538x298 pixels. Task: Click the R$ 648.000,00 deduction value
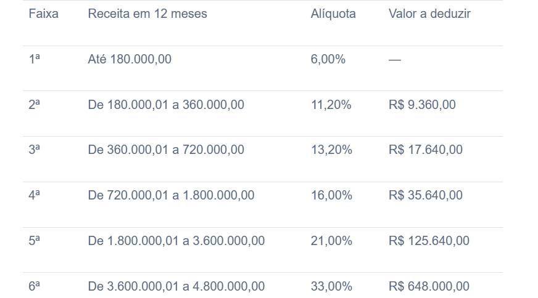click(429, 286)
